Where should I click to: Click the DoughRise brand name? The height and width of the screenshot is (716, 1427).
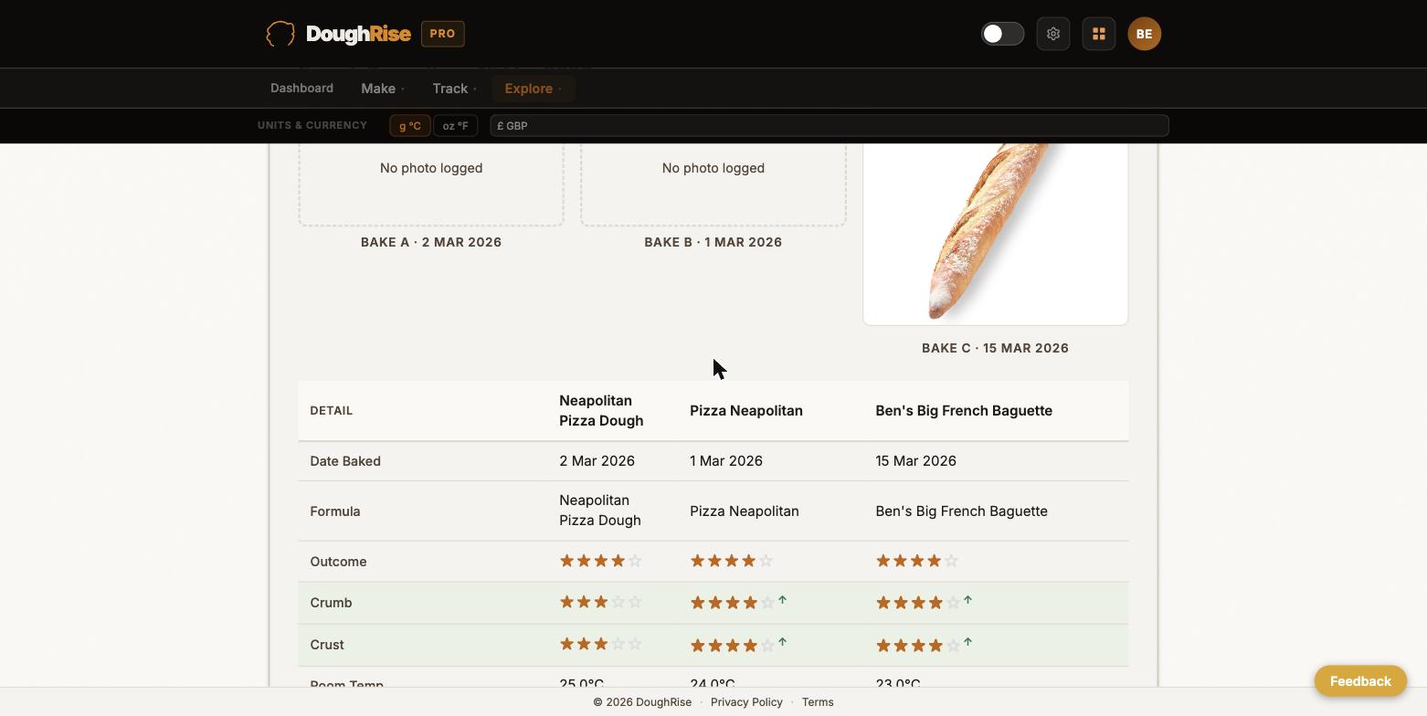(358, 34)
